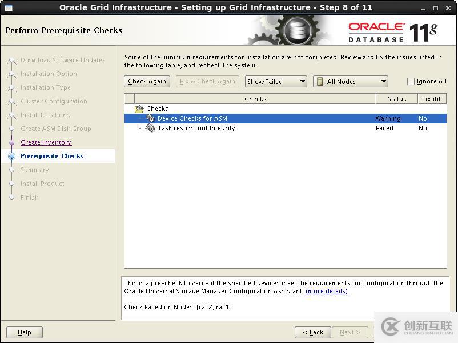This screenshot has height=343, width=458.
Task: Click the Help button
Action: [x=25, y=332]
